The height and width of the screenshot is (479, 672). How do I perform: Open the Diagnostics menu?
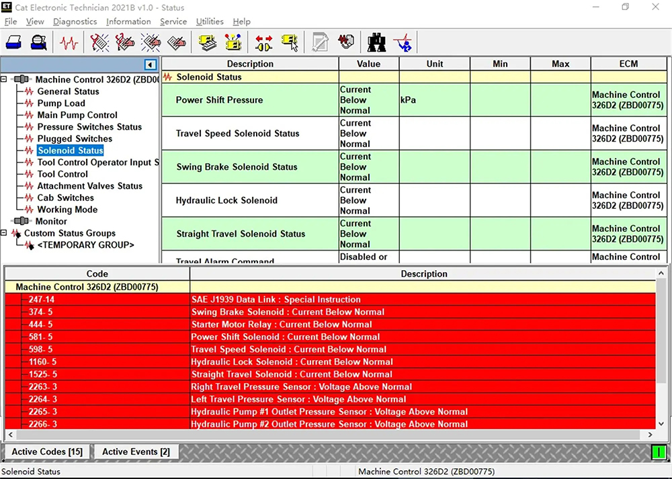pyautogui.click(x=75, y=21)
